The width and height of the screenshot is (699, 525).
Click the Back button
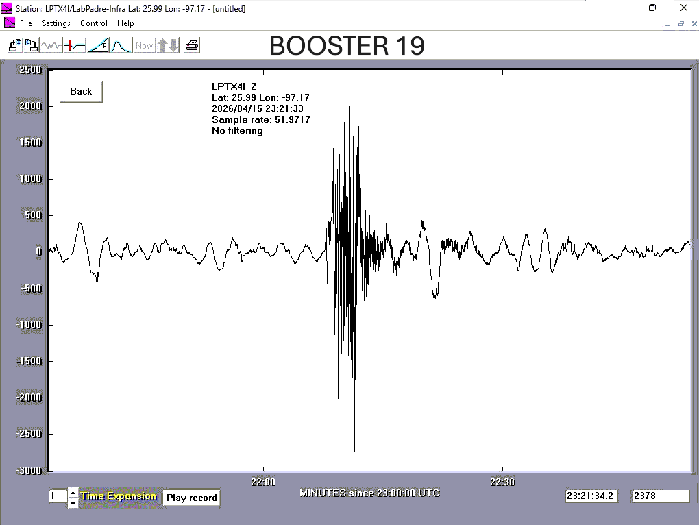81,91
